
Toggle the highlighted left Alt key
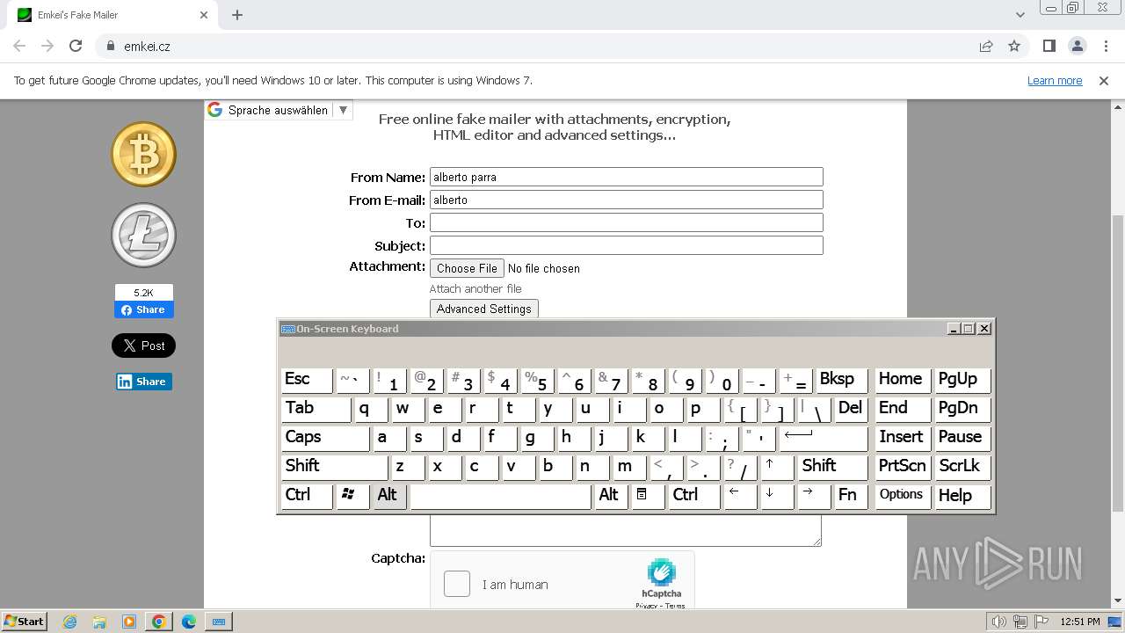pos(390,495)
